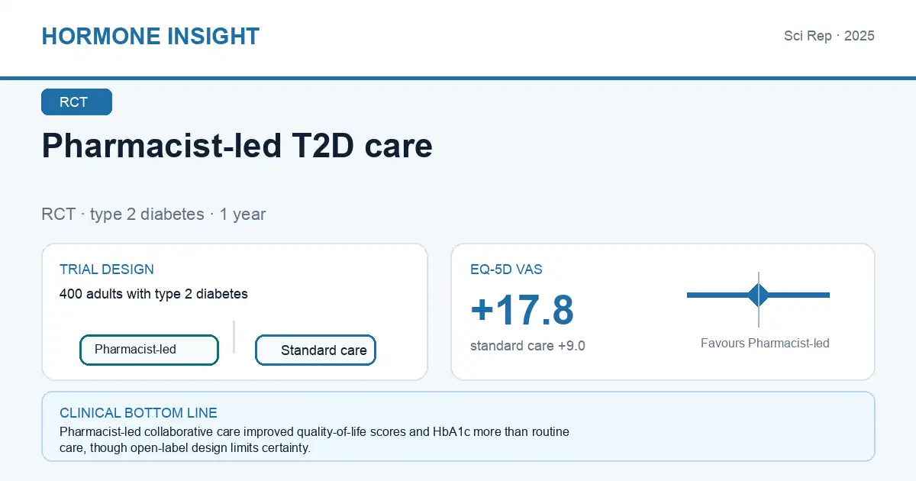Click the TRIAL DESIGN heading
The height and width of the screenshot is (481, 916).
(107, 270)
